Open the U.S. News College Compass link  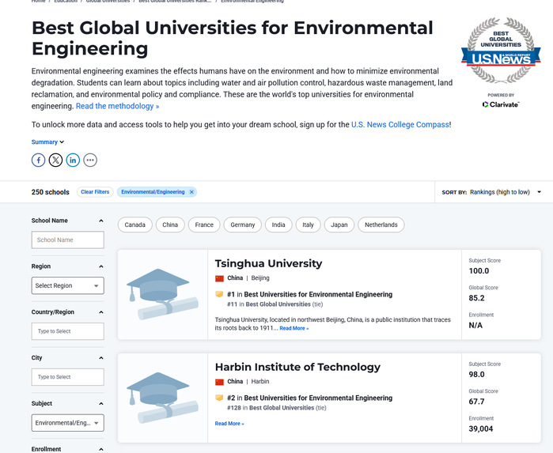tap(400, 125)
